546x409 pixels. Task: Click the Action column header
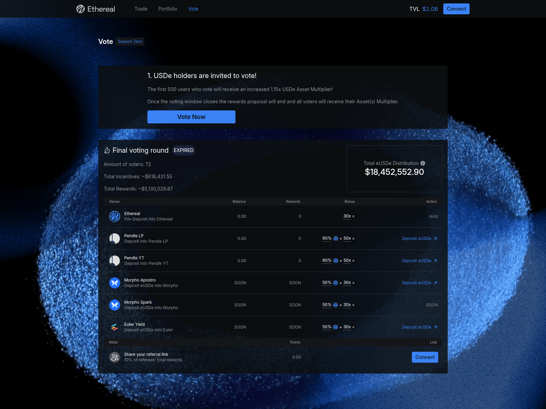click(431, 201)
